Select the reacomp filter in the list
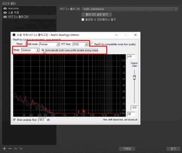The width and height of the screenshot is (182, 153). [x=13, y=8]
